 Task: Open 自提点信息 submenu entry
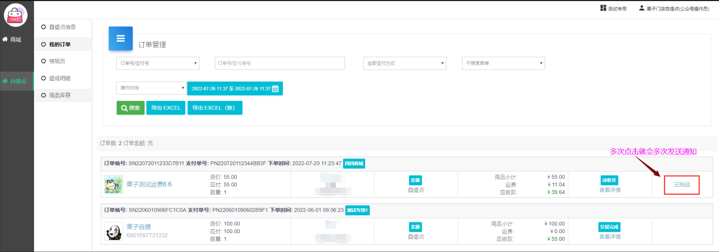point(62,27)
